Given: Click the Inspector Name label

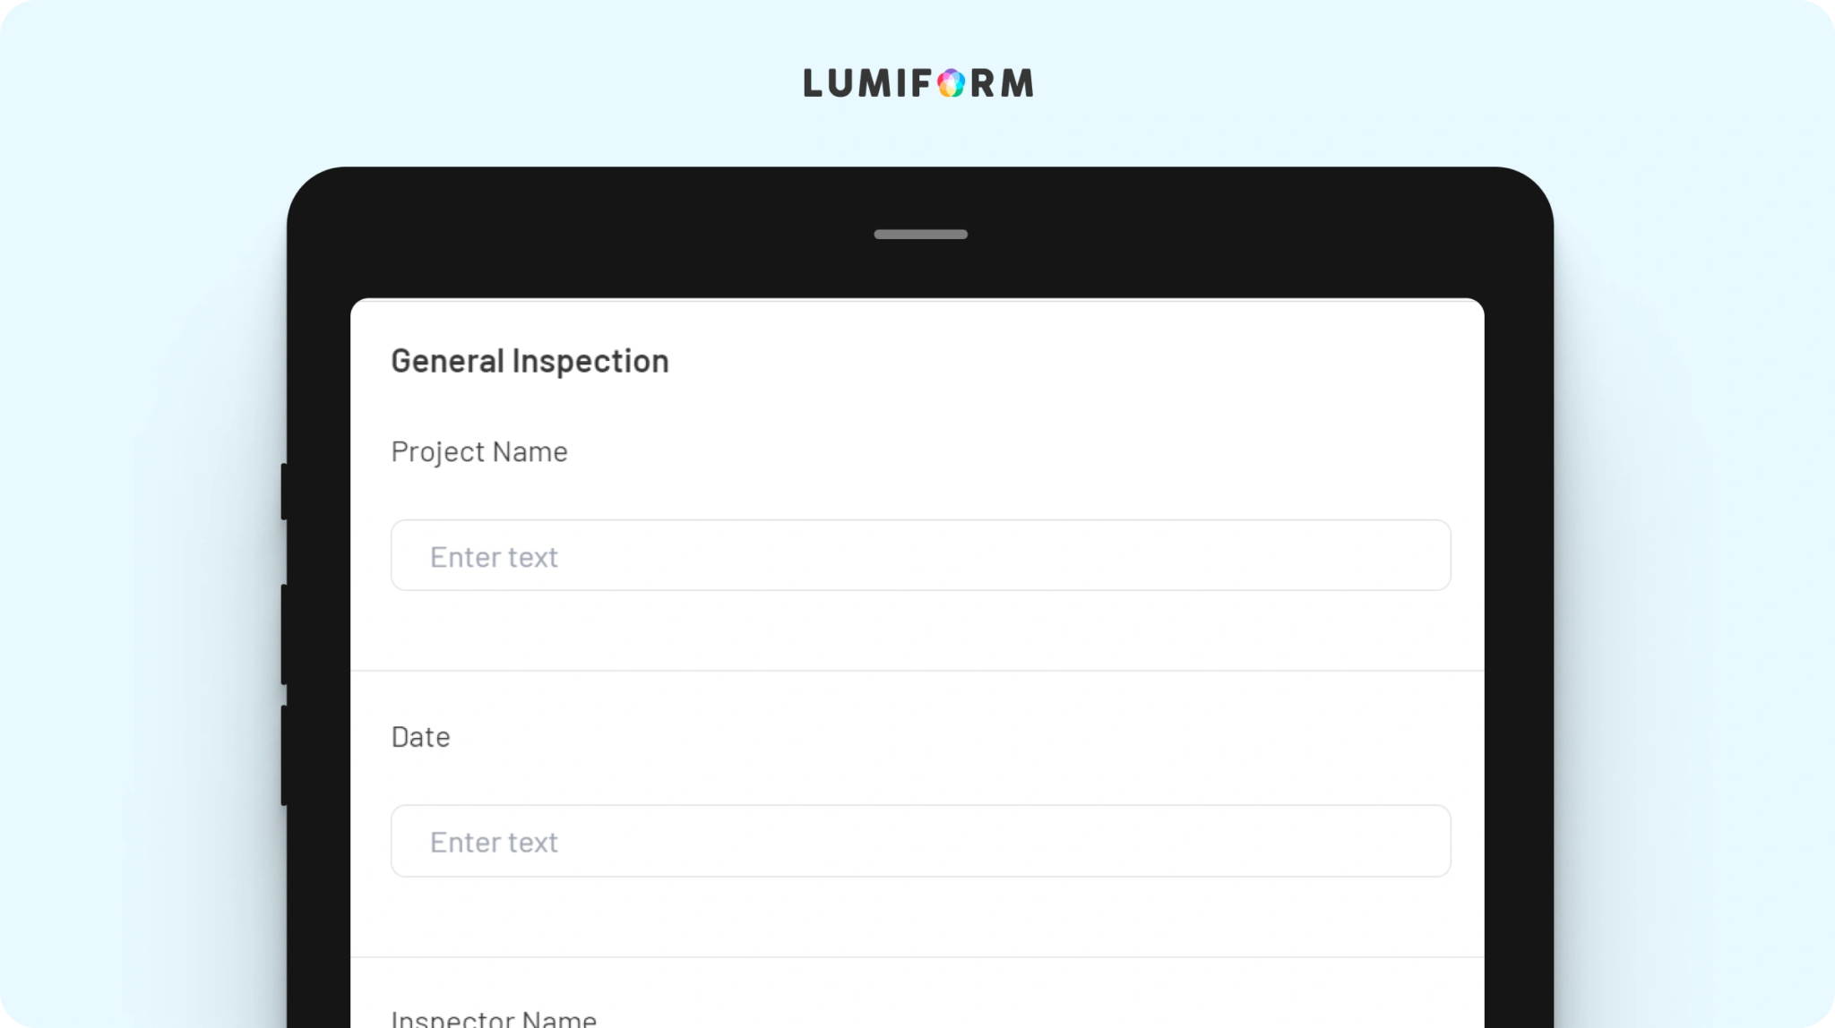Looking at the screenshot, I should 494,1018.
